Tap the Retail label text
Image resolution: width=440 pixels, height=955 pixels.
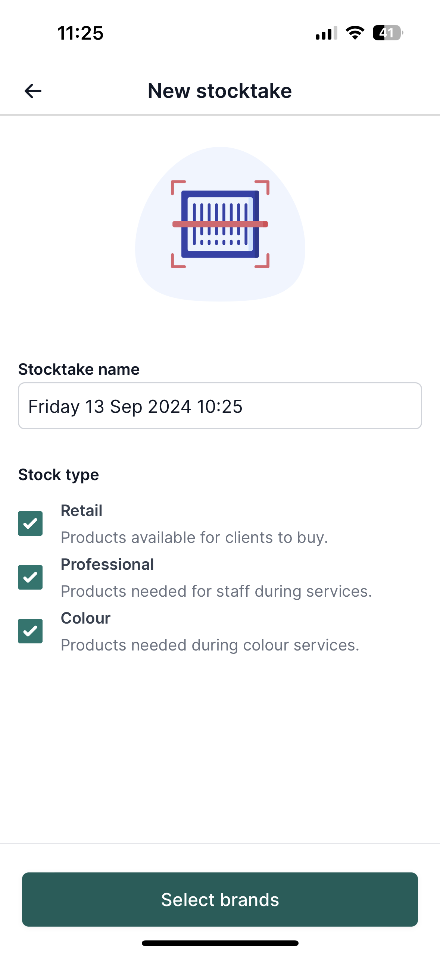[81, 510]
